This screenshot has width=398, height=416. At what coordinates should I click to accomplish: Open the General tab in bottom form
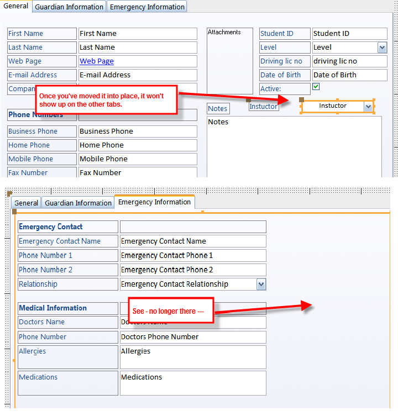click(x=26, y=203)
